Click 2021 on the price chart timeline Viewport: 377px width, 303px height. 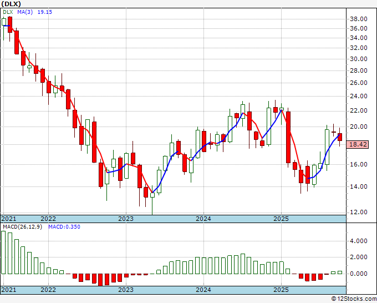click(9, 219)
